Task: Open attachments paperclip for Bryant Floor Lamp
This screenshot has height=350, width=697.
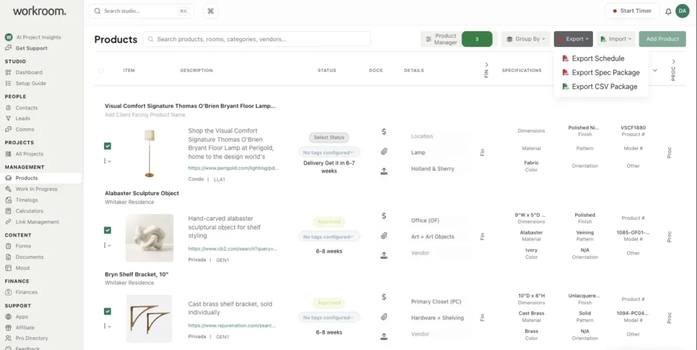Action: (x=384, y=152)
